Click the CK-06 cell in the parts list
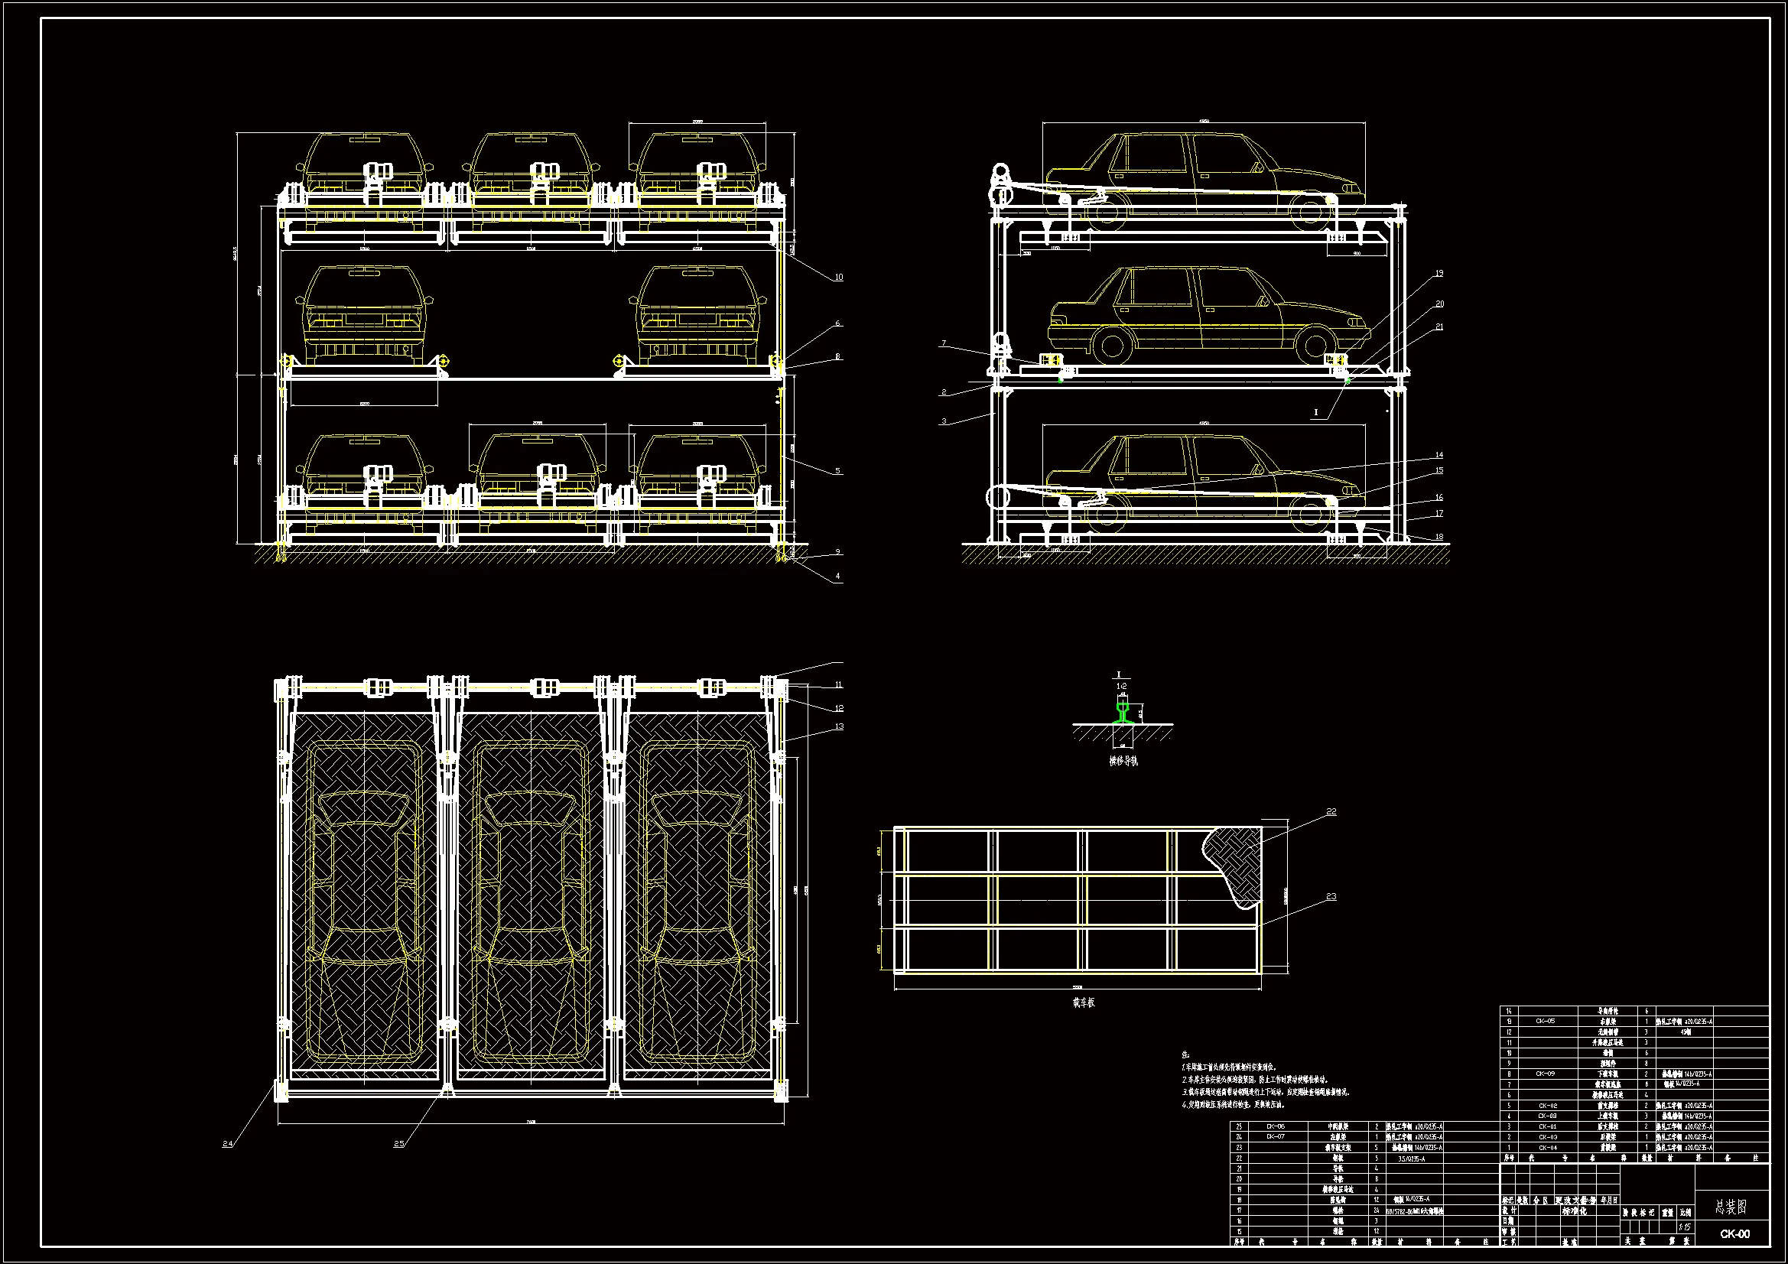Viewport: 1788px width, 1264px height. click(x=1275, y=1126)
